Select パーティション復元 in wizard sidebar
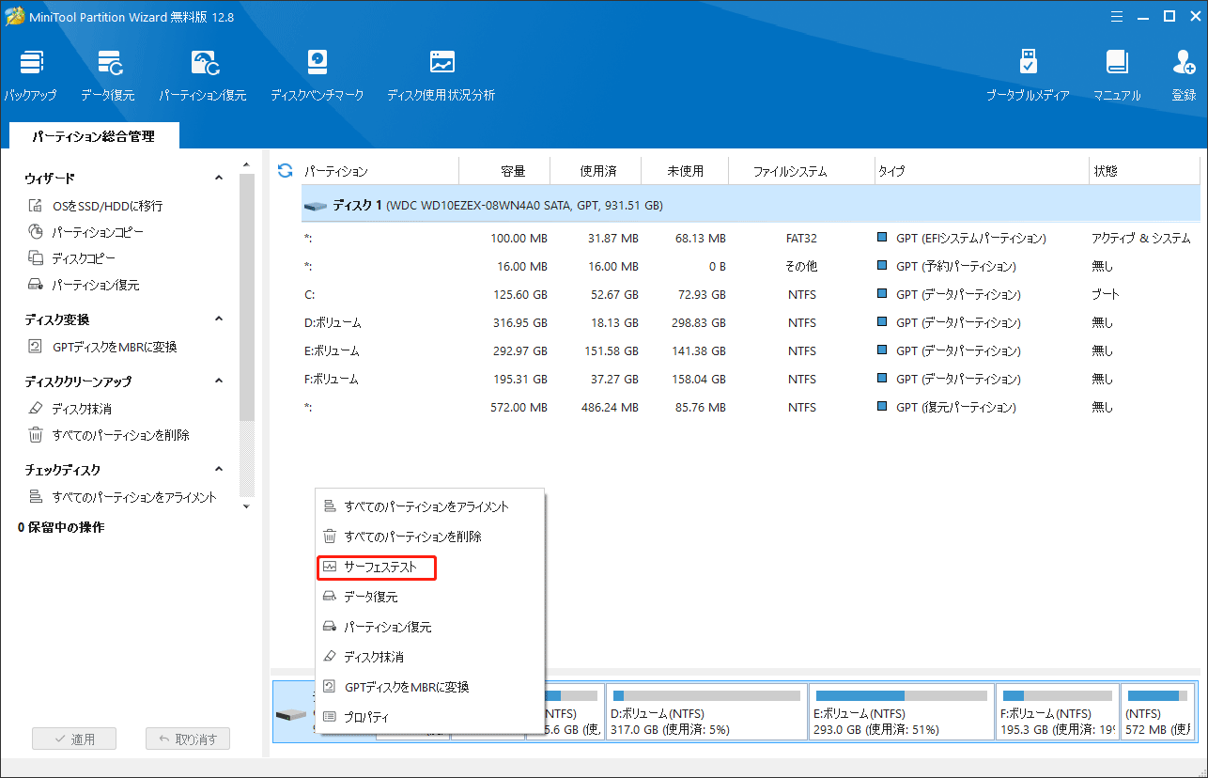This screenshot has width=1208, height=778. click(x=84, y=285)
